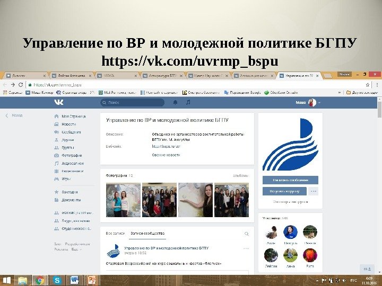The height and width of the screenshot is (286, 382).
Task: Open the Студенческое sidebar group shortcut
Action: [73, 229]
